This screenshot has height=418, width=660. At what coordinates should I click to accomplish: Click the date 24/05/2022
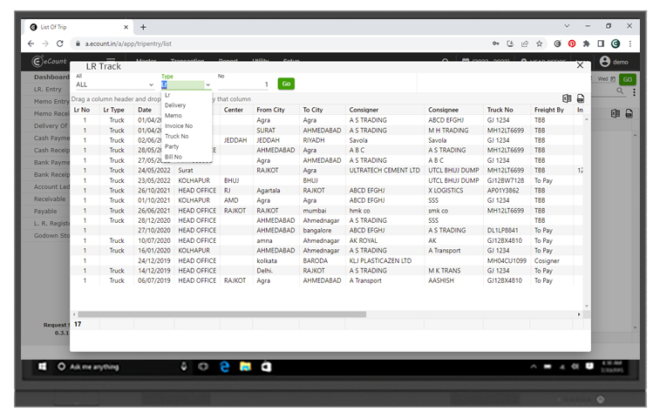[x=154, y=171]
